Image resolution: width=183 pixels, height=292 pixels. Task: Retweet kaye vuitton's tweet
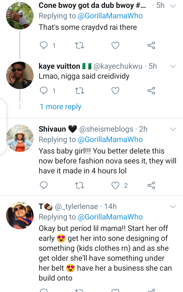[x=80, y=91]
